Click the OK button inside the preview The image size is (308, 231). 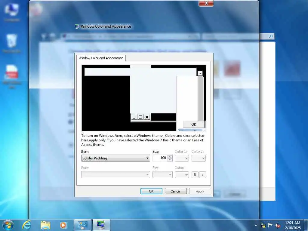click(194, 124)
